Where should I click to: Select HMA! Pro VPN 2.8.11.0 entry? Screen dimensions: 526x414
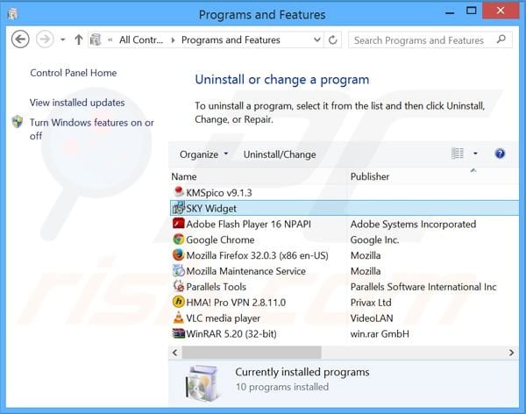pos(236,303)
